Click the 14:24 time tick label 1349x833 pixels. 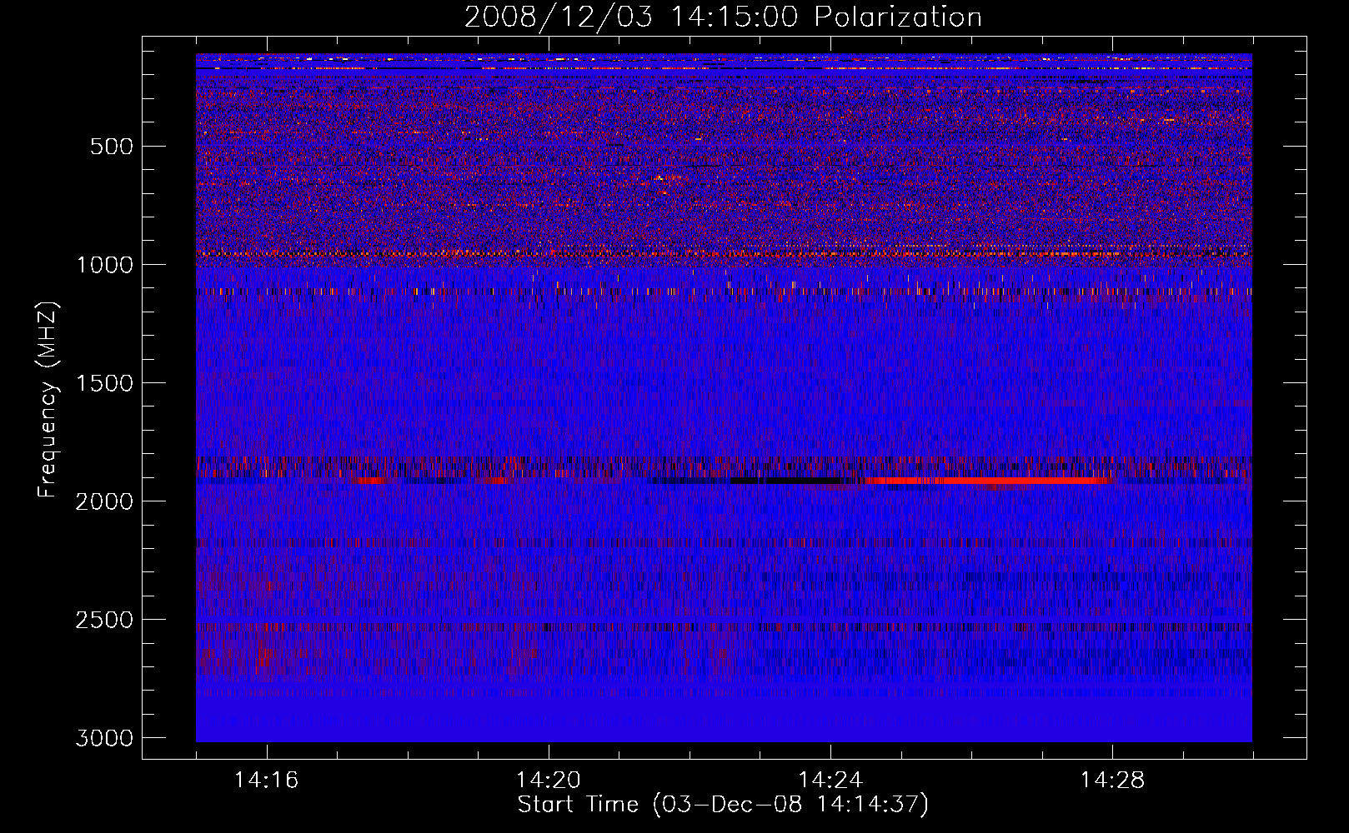tap(830, 781)
